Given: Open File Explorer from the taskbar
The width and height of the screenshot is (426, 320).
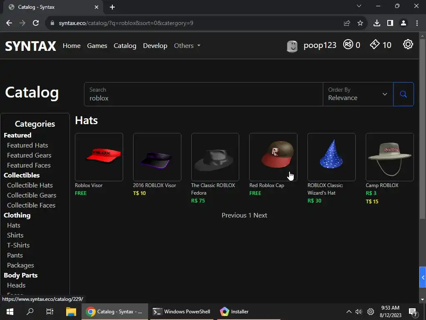Looking at the screenshot, I should point(71,312).
